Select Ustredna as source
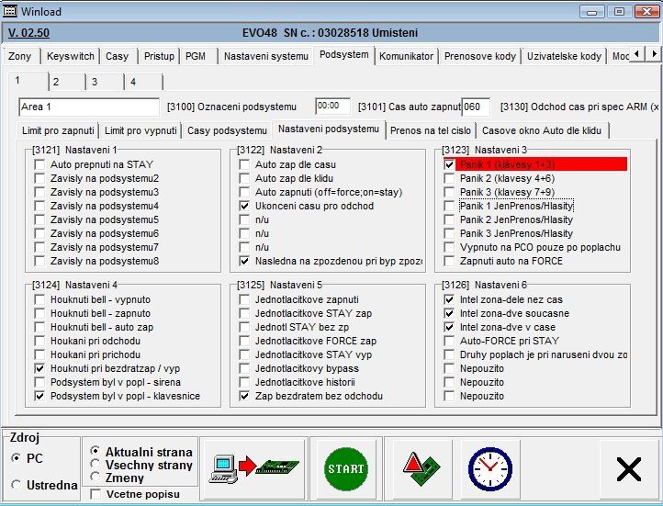This screenshot has width=663, height=506. 15,484
